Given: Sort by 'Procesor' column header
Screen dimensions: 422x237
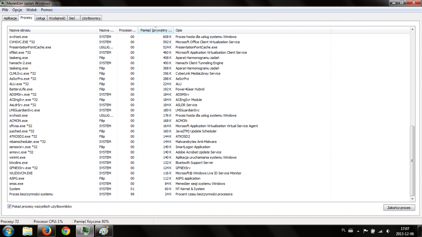Looking at the screenshot, I should pos(127,31).
